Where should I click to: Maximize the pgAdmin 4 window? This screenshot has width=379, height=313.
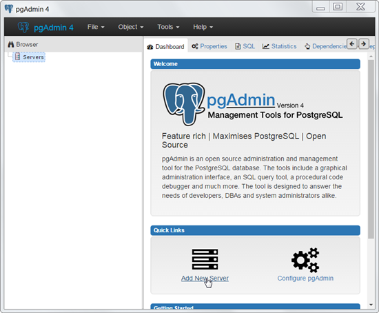[338, 6]
